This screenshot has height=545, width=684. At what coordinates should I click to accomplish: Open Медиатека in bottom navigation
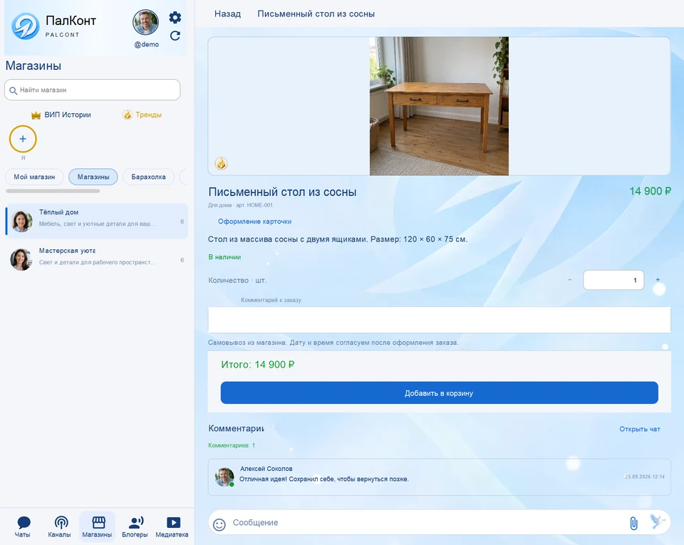click(x=172, y=526)
